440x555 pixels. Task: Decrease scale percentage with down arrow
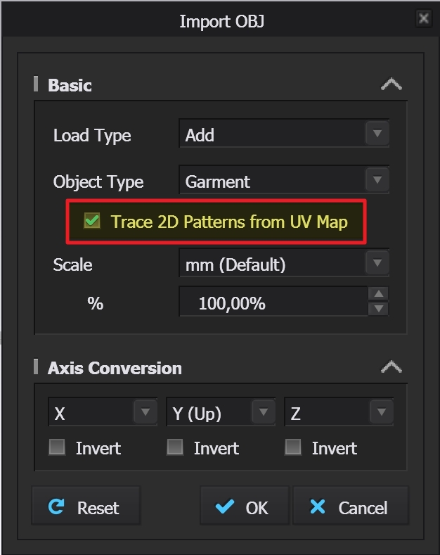point(378,309)
